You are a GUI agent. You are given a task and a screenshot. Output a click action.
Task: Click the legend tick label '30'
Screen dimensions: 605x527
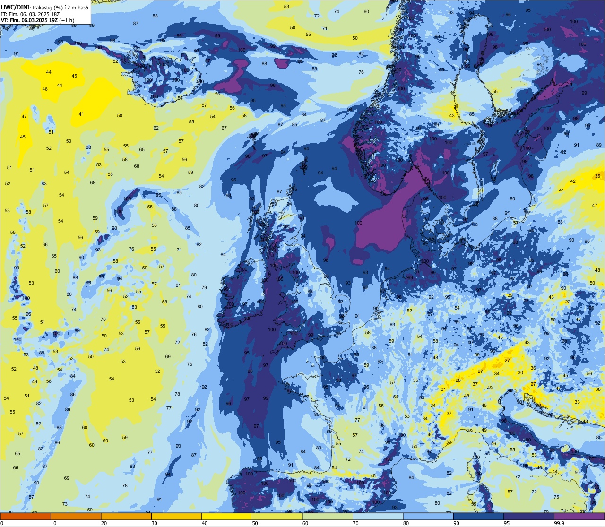click(x=154, y=523)
